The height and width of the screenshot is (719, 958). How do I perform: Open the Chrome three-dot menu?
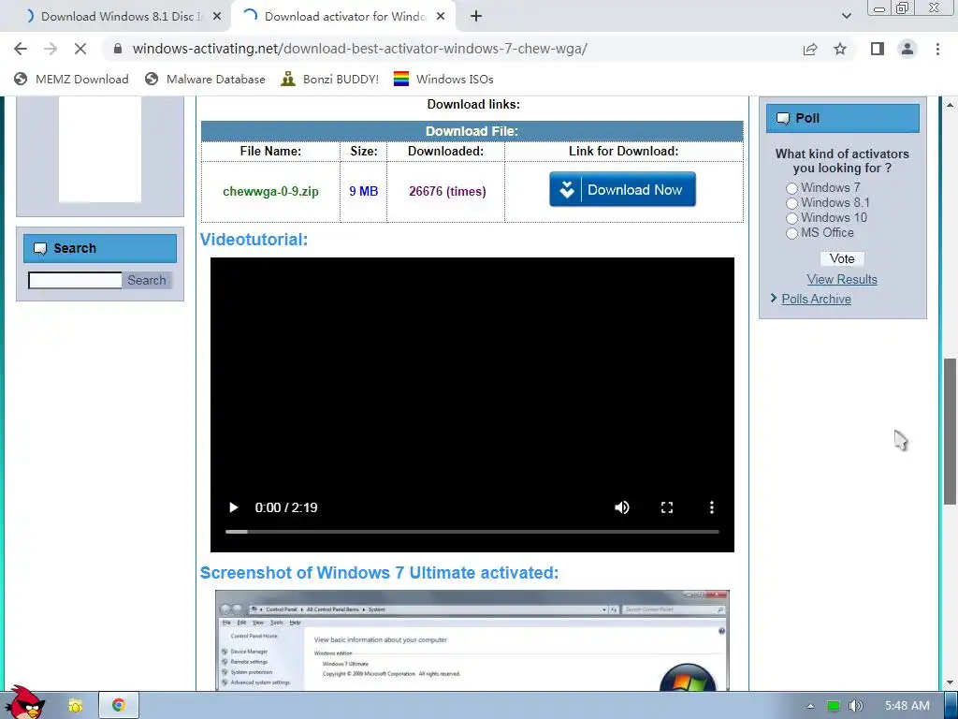point(937,49)
